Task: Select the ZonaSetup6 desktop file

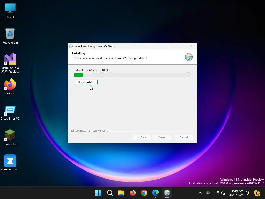Action: pos(10,163)
